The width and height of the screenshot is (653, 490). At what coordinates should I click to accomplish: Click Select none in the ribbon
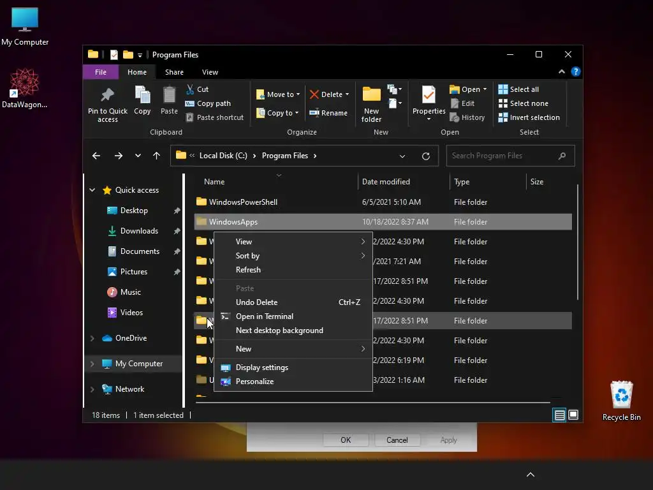click(524, 103)
